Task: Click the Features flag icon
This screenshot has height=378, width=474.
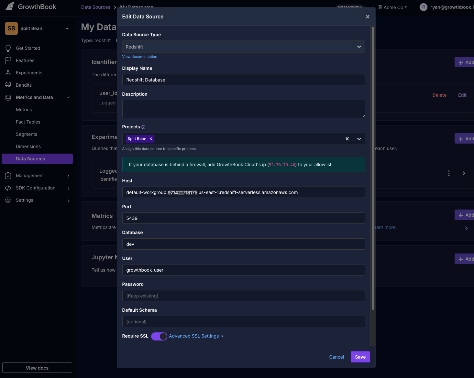Action: (8, 60)
